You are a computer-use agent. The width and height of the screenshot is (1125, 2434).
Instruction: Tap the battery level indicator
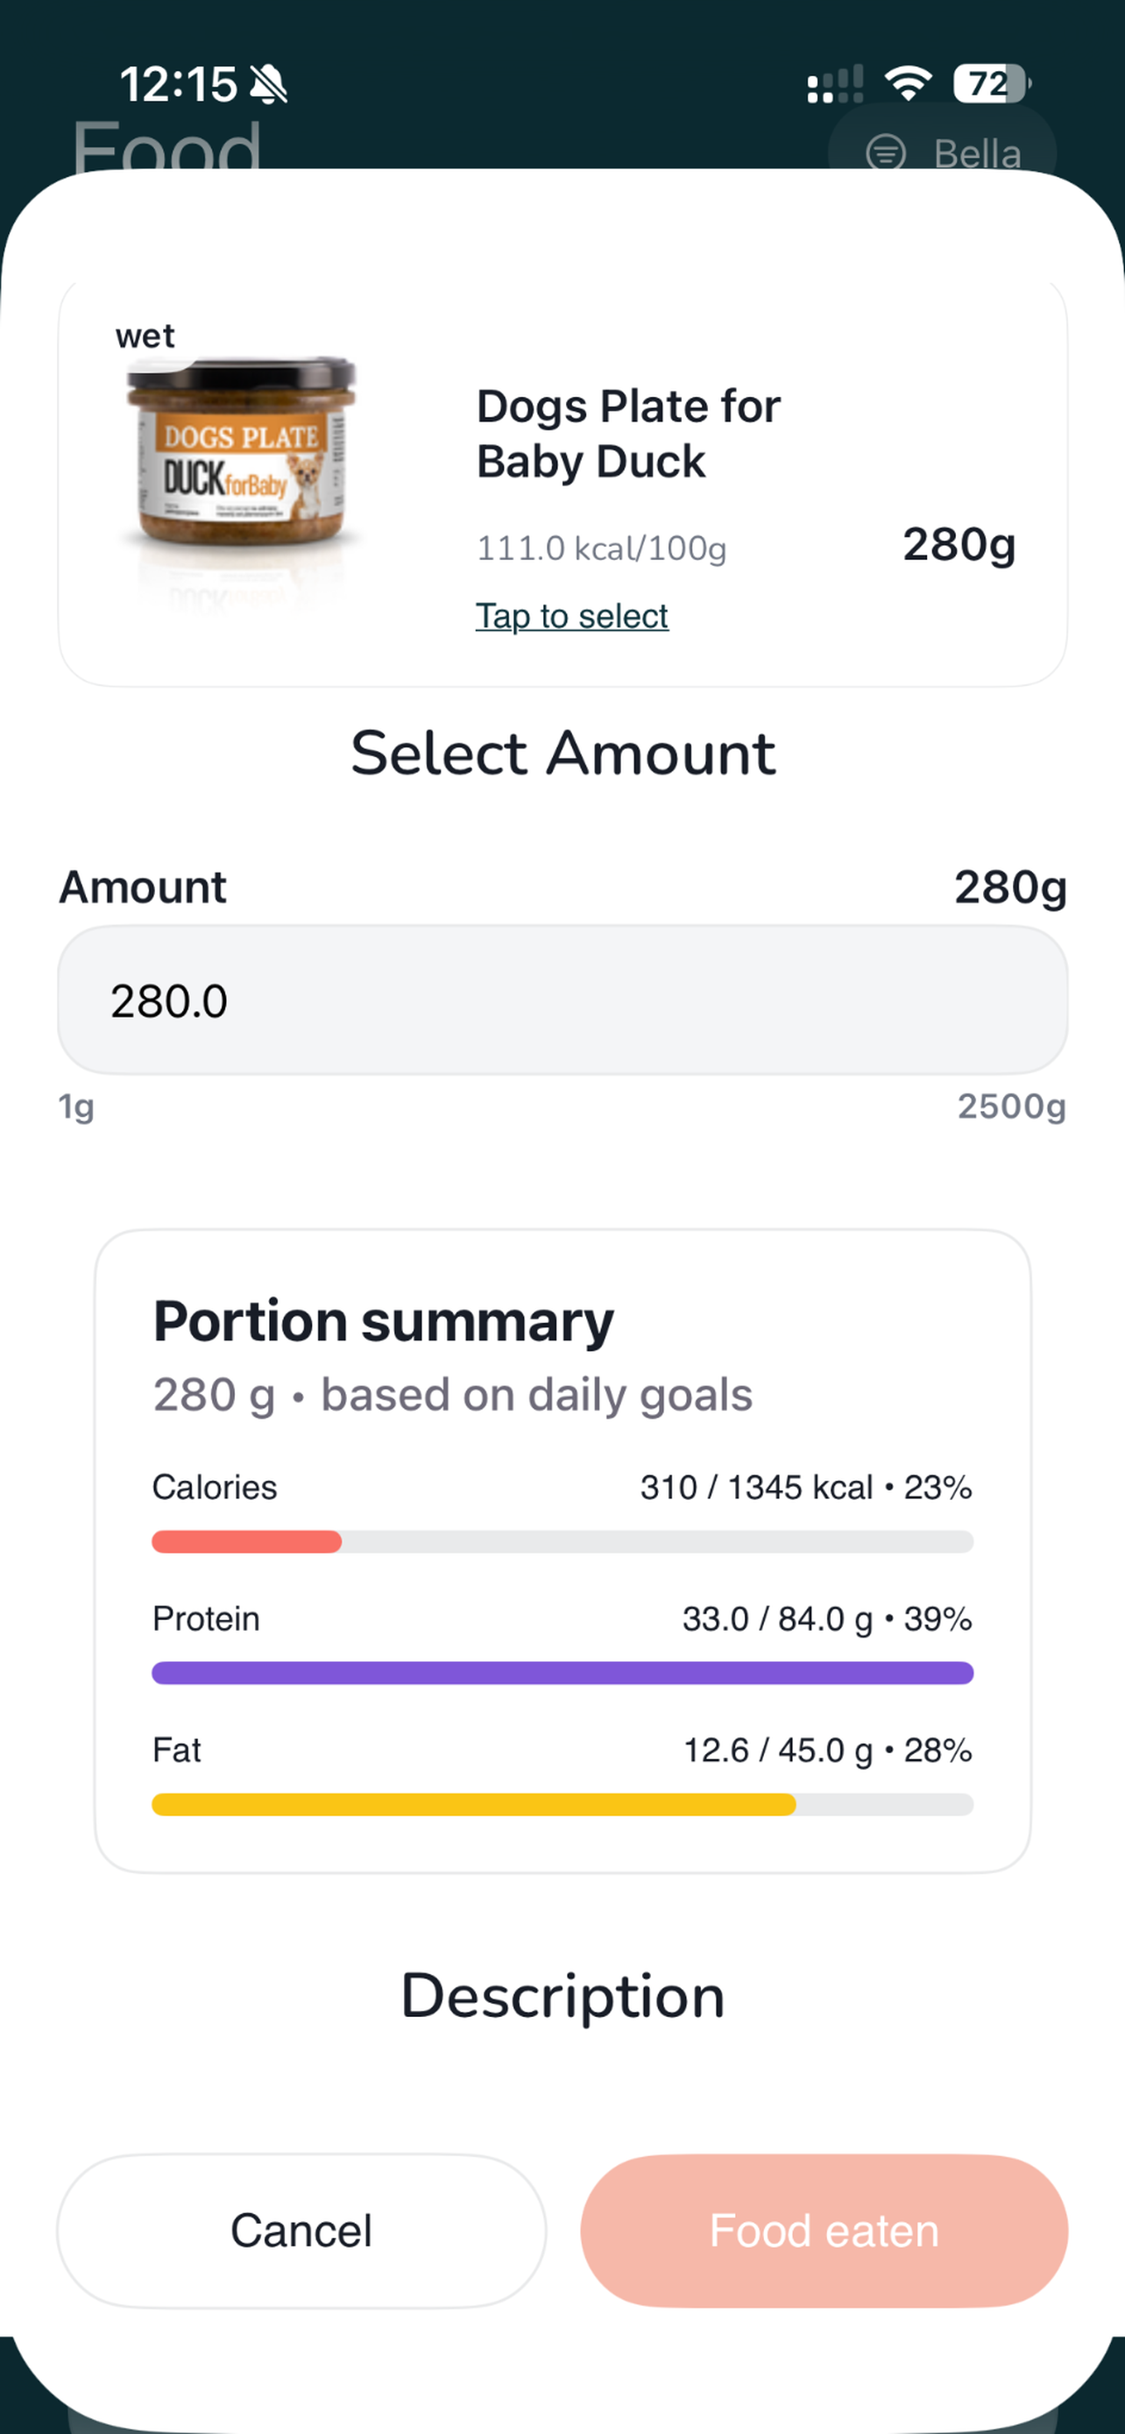[990, 83]
